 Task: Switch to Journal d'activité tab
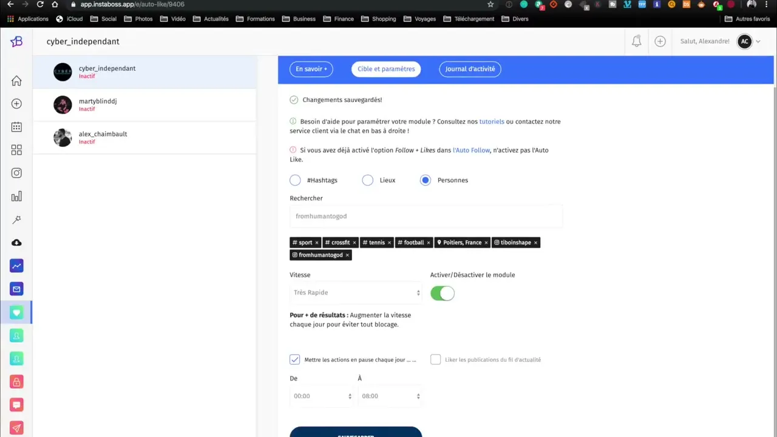point(470,69)
